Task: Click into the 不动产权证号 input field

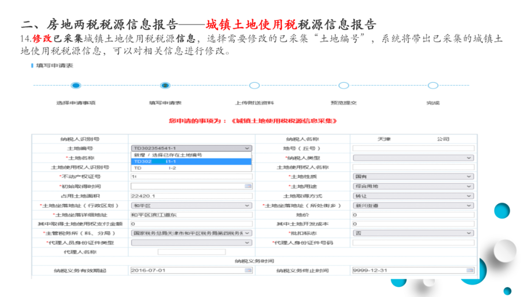Action: coord(191,176)
